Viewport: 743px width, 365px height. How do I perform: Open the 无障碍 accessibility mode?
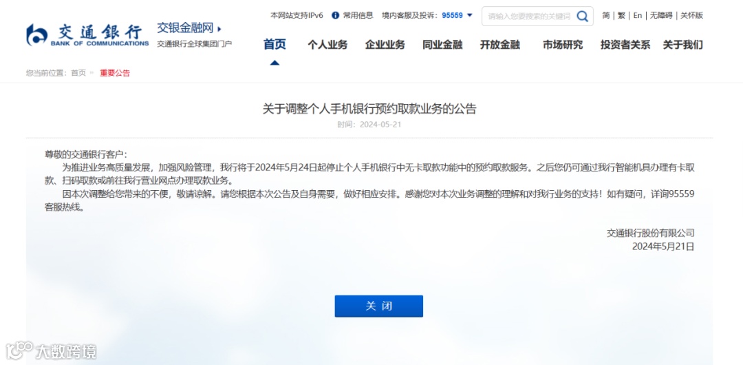661,15
